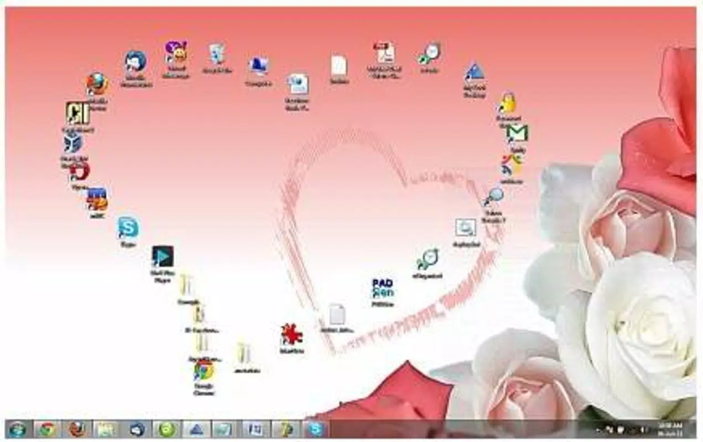Open Windows Explorer from the taskbar
This screenshot has height=442, width=703.
[x=106, y=429]
